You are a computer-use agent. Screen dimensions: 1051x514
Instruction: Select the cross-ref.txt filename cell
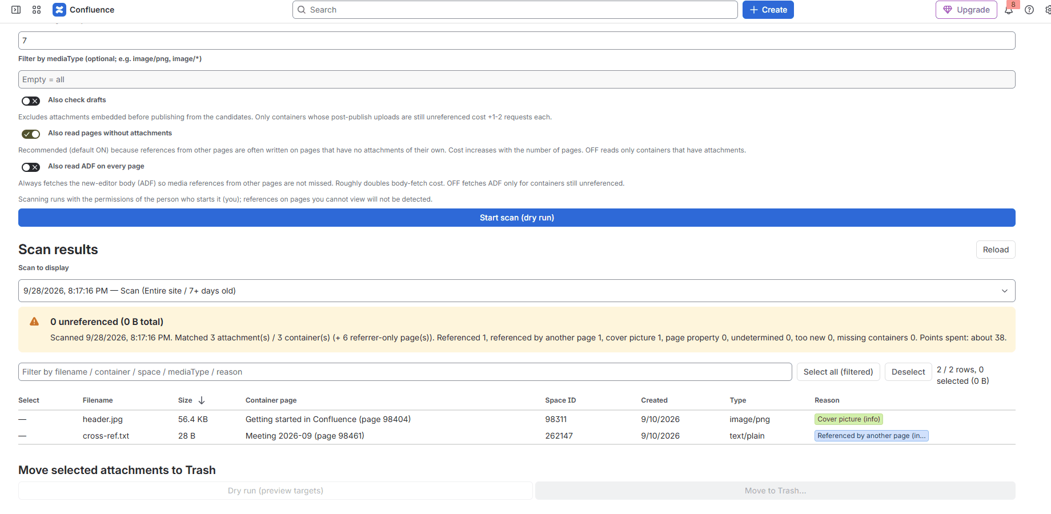[x=106, y=436]
